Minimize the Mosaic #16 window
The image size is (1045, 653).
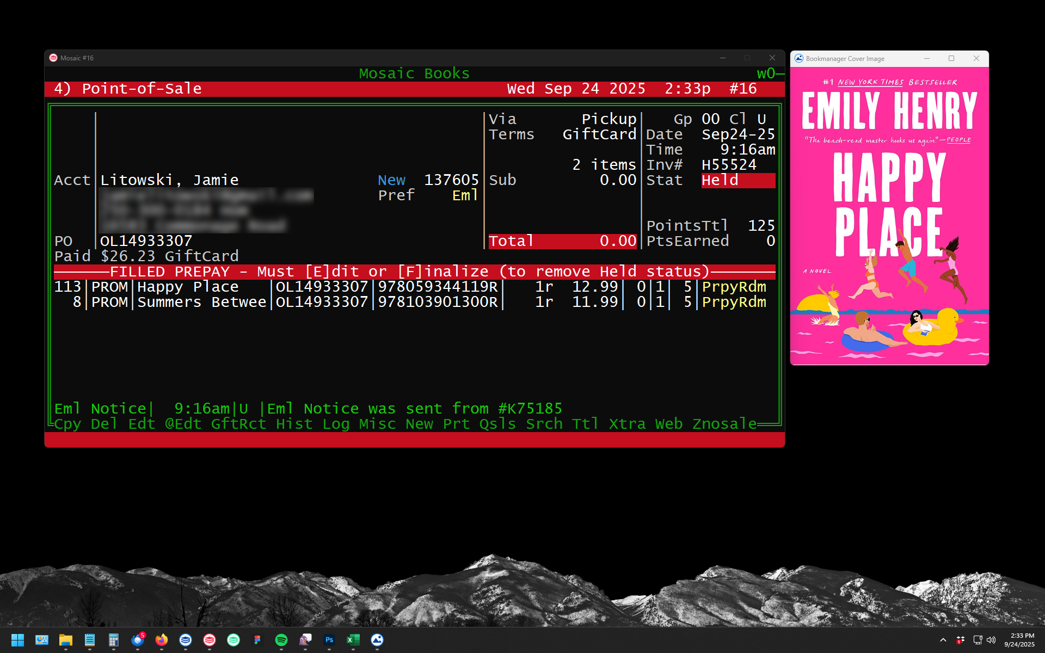click(x=723, y=58)
